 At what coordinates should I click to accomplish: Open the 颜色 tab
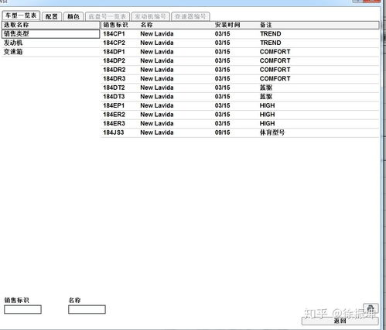73,16
